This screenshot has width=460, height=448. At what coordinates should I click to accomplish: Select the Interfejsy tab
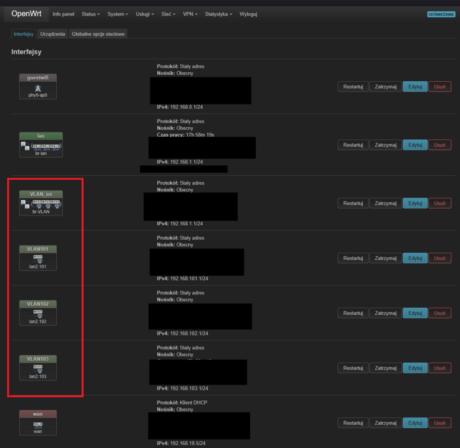23,34
